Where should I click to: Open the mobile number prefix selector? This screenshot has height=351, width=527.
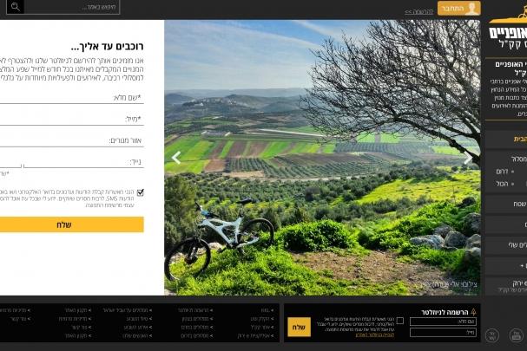[10, 163]
